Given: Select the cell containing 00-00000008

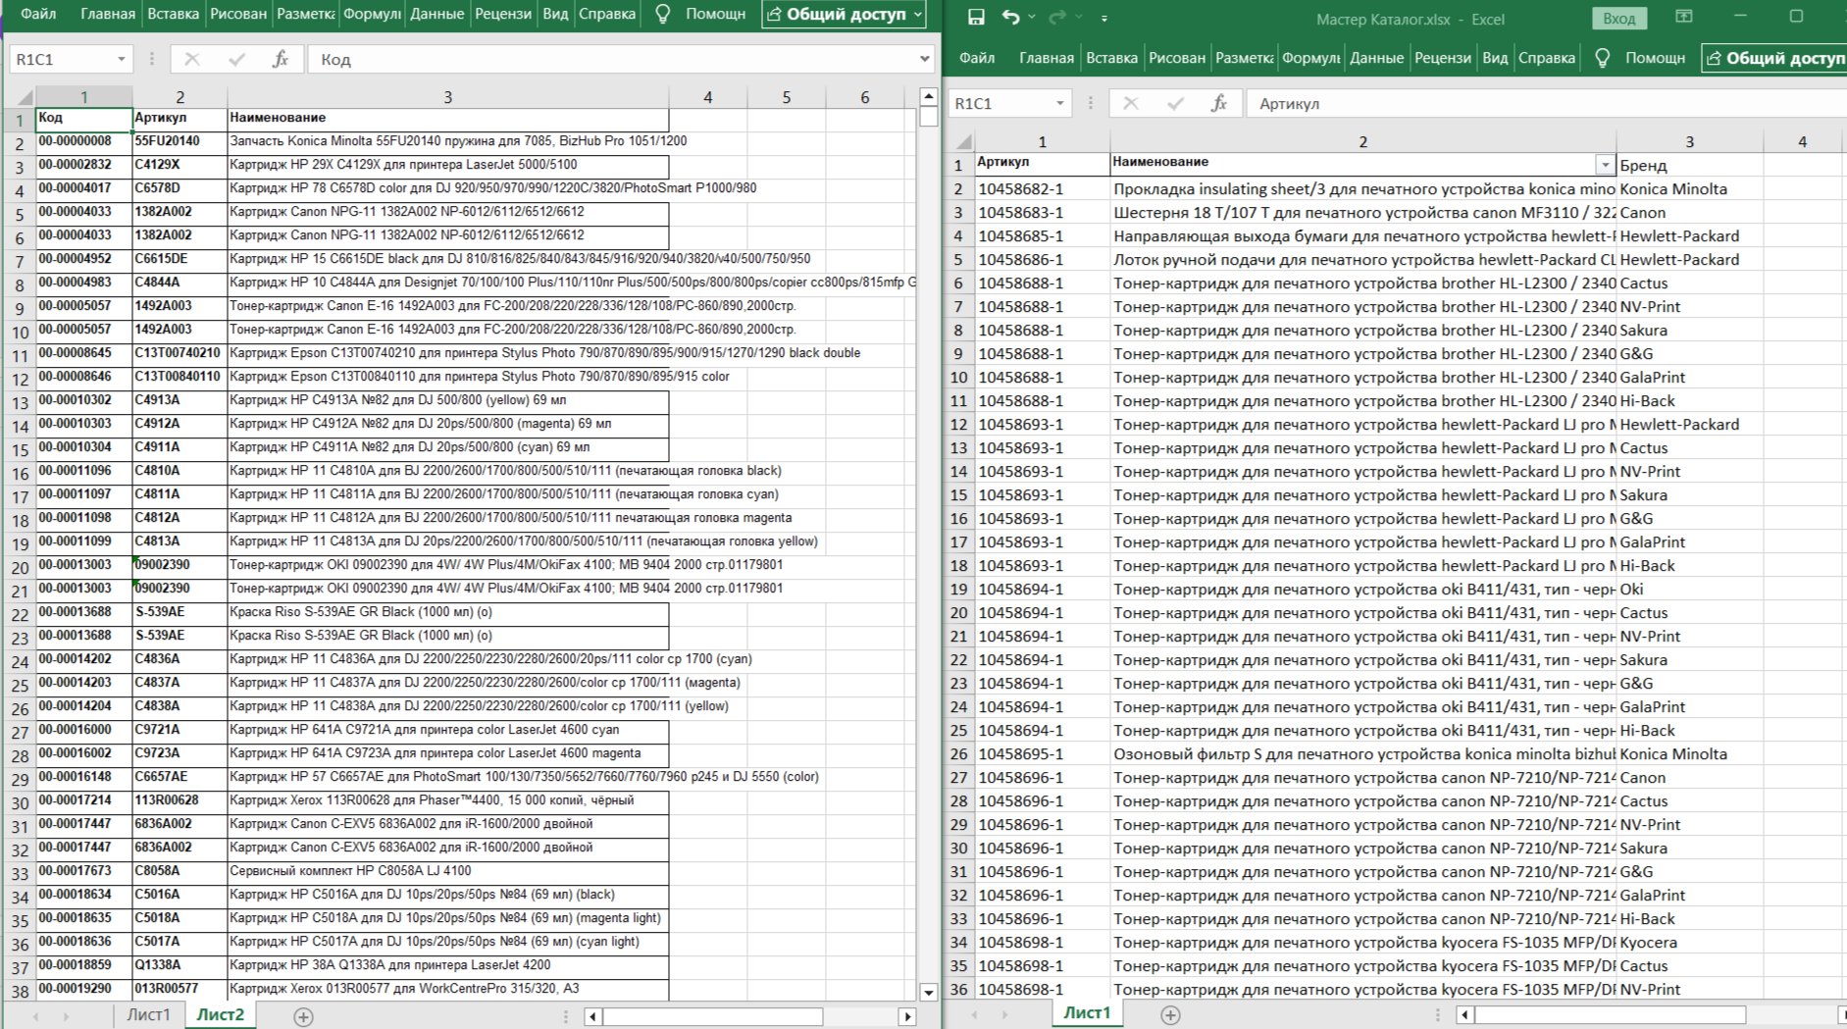Looking at the screenshot, I should (x=83, y=141).
